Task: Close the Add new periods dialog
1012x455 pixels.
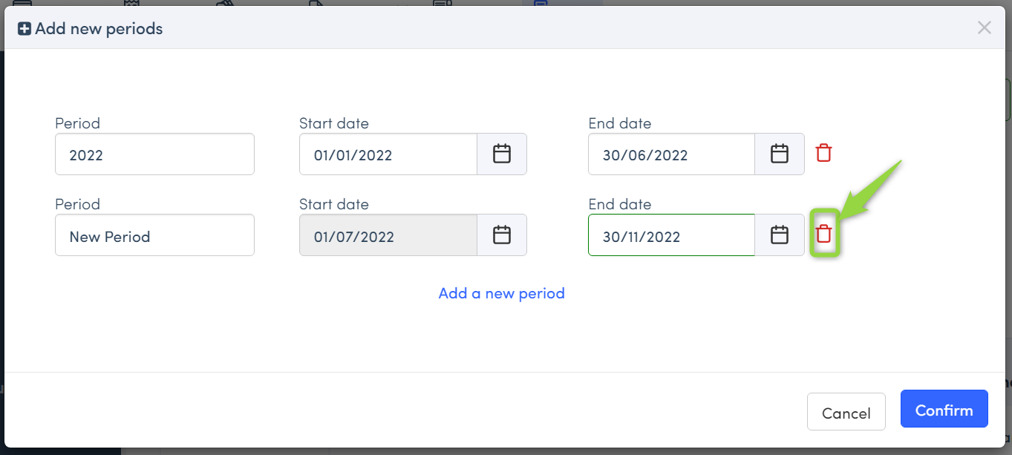Action: tap(984, 28)
